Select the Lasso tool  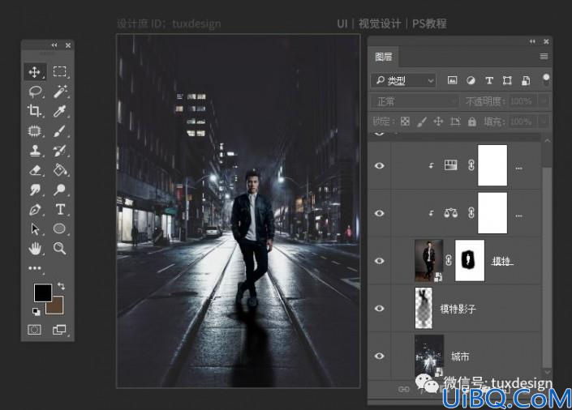click(x=35, y=91)
